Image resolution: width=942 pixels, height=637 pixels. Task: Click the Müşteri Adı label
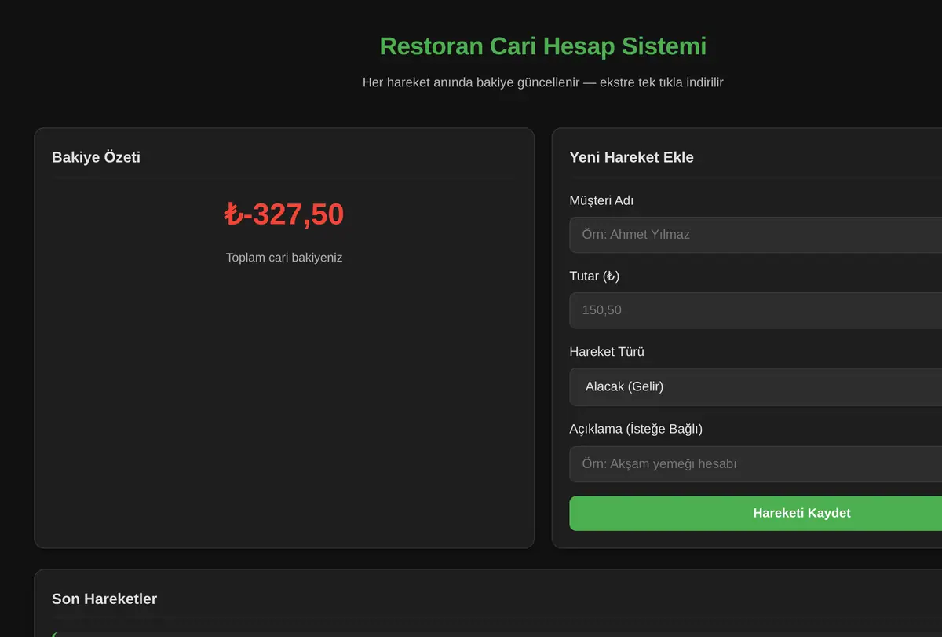(x=601, y=200)
